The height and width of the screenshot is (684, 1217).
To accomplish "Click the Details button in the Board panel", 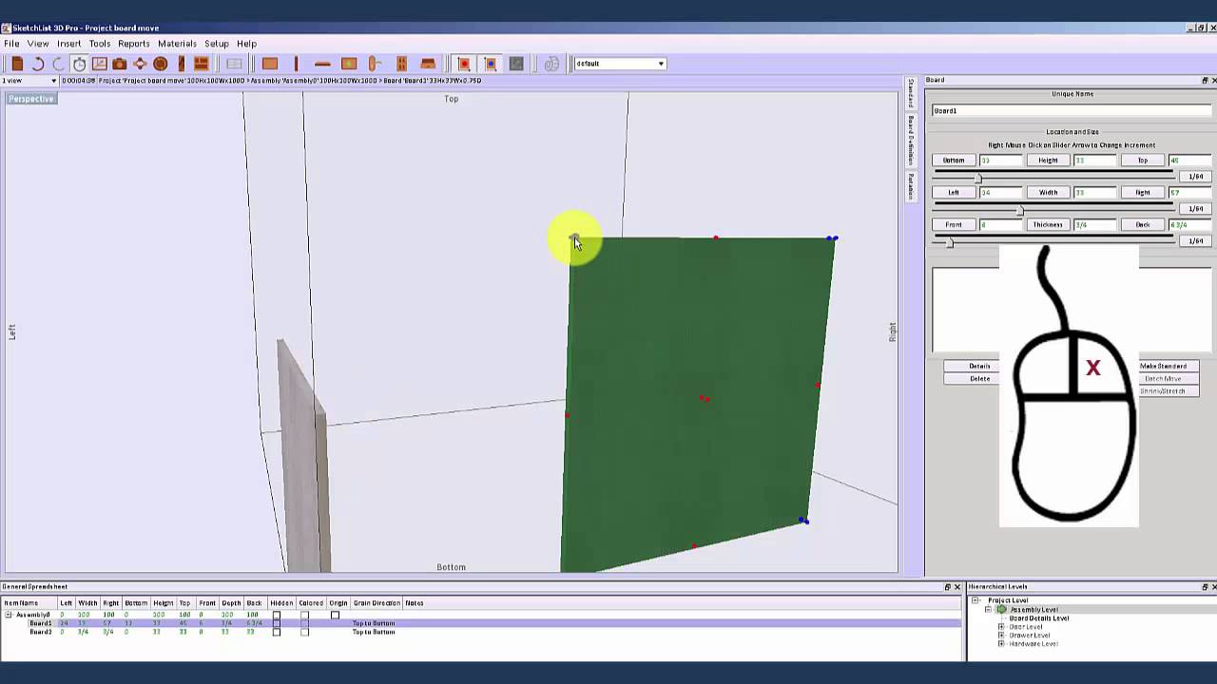I will 980,366.
